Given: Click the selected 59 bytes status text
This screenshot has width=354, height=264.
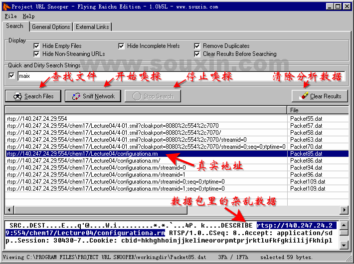Looking at the screenshot, I should click(286, 257).
